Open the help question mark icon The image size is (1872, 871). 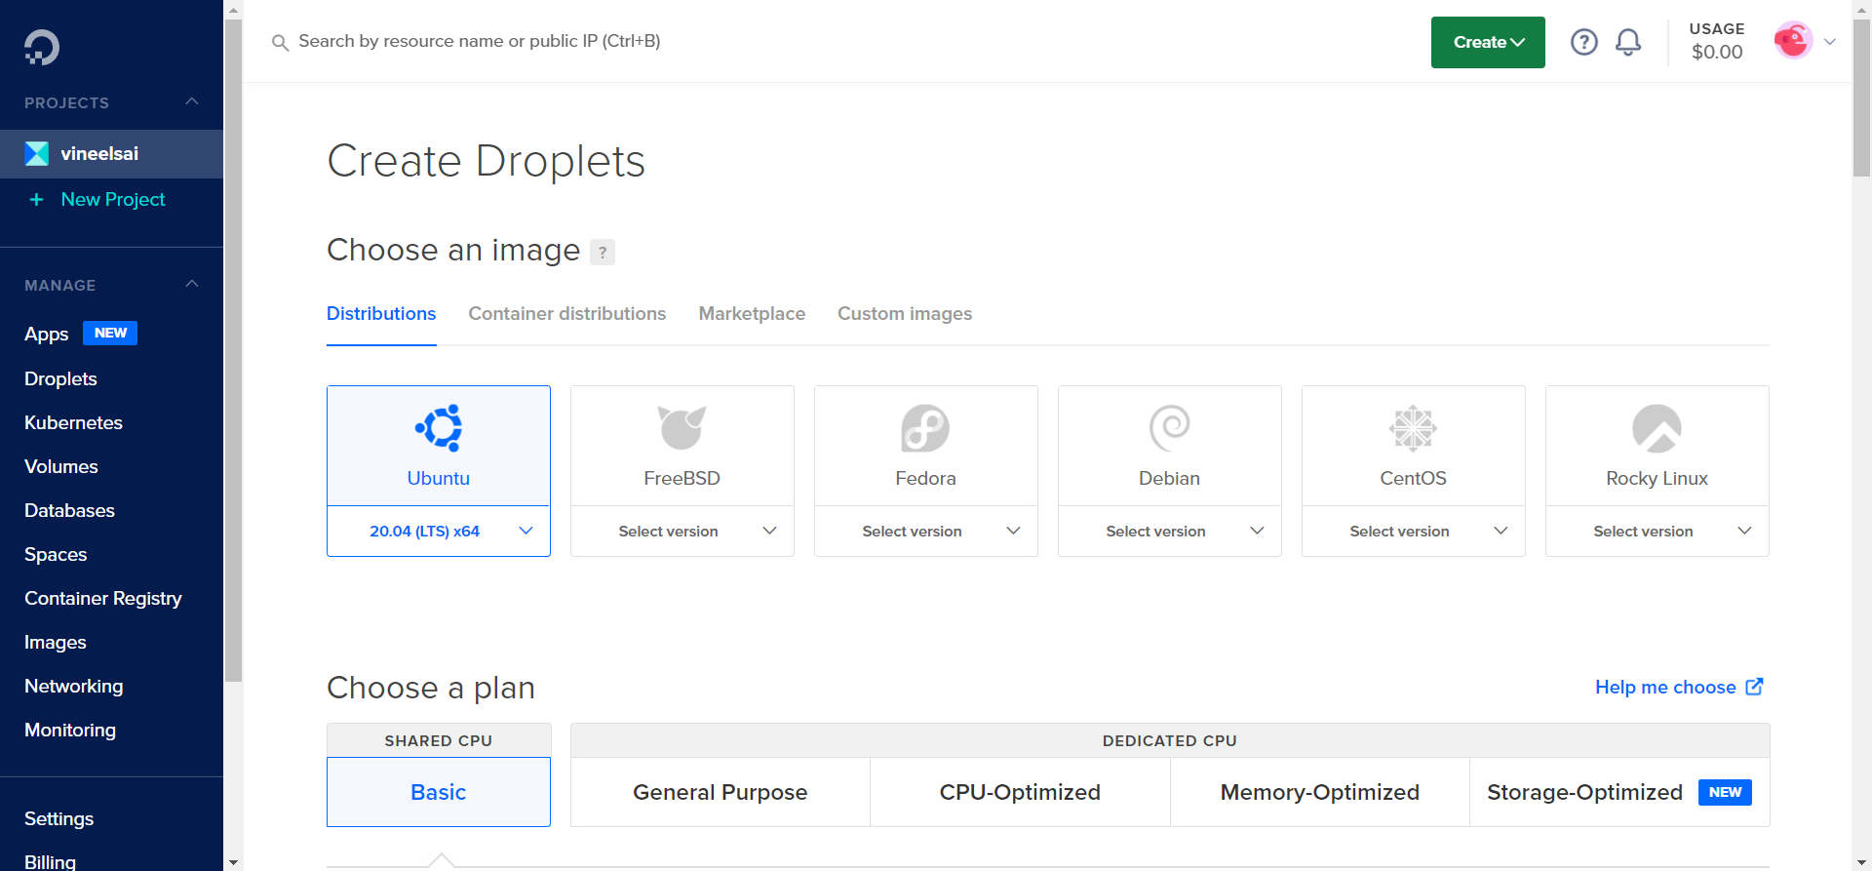pyautogui.click(x=1583, y=42)
